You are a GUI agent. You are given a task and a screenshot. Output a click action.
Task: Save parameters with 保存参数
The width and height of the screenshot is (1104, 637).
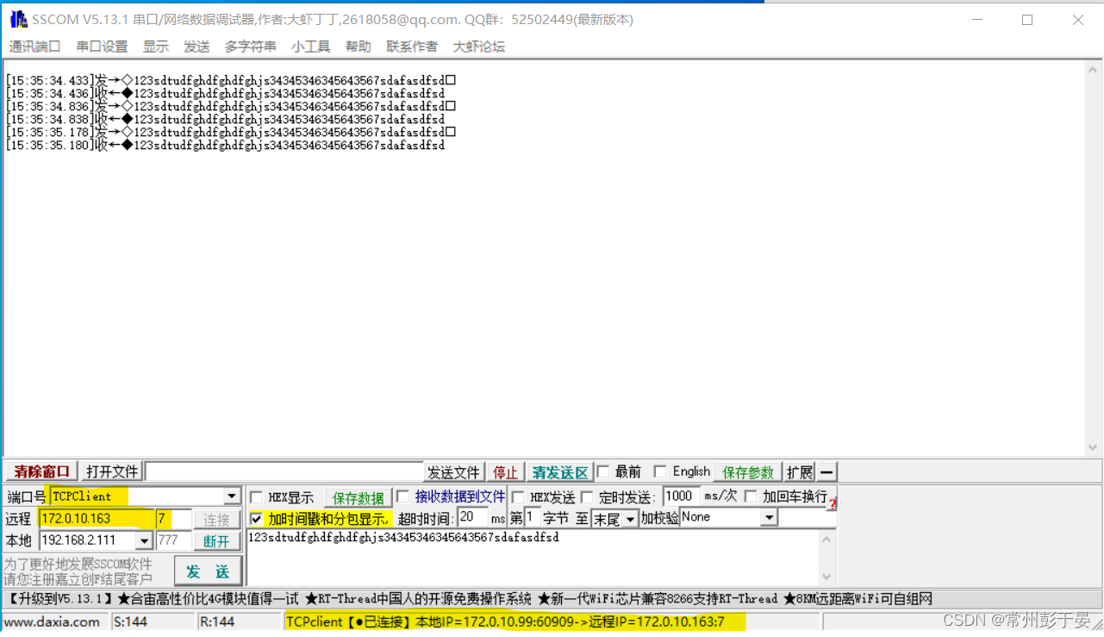point(746,472)
